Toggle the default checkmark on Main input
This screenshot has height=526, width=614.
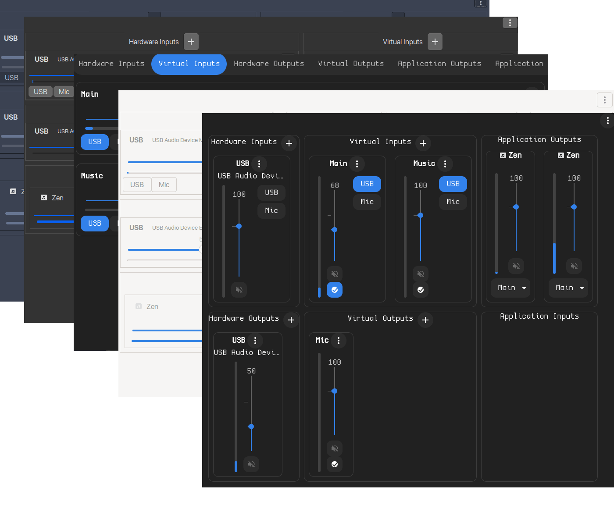point(335,290)
